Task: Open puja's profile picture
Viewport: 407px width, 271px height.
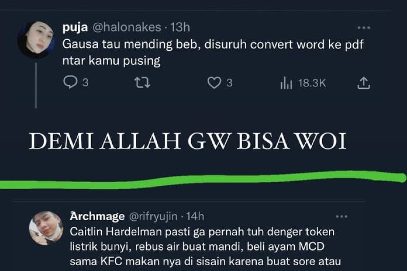Action: pyautogui.click(x=36, y=40)
